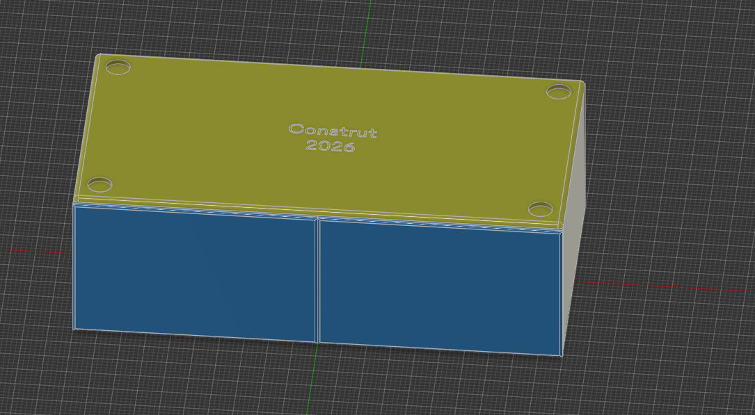Select the left blue front panel
Viewport: 755px width, 415px height.
click(x=195, y=274)
